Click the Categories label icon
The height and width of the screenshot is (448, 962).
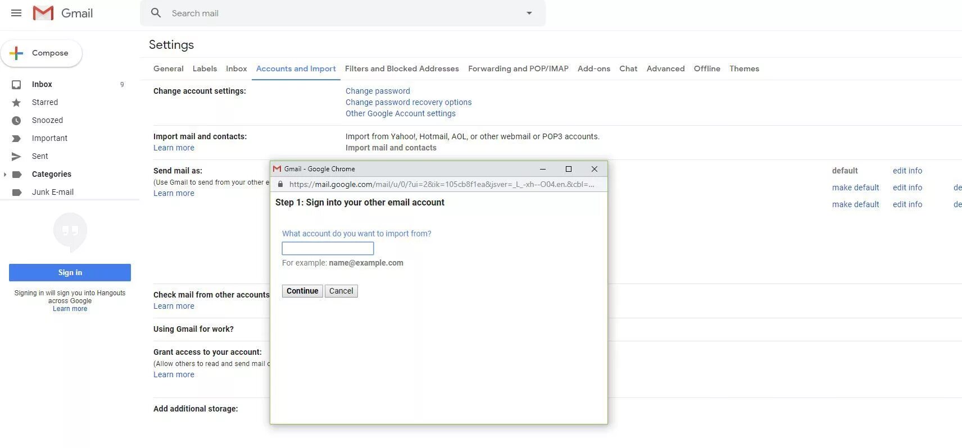coord(17,175)
